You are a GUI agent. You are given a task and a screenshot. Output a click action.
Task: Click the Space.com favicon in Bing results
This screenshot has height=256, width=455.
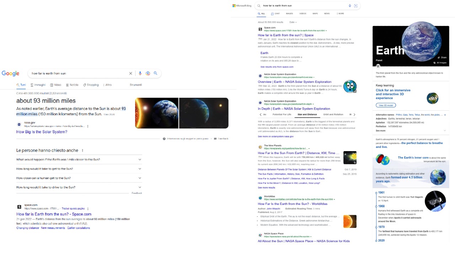pyautogui.click(x=260, y=29)
